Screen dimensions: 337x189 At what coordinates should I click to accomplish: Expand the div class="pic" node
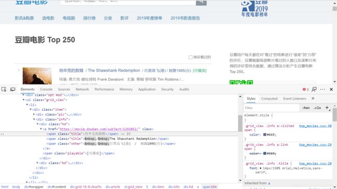34,114
